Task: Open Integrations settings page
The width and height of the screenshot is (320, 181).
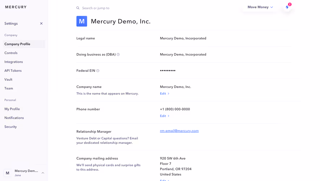Action: (x=14, y=62)
